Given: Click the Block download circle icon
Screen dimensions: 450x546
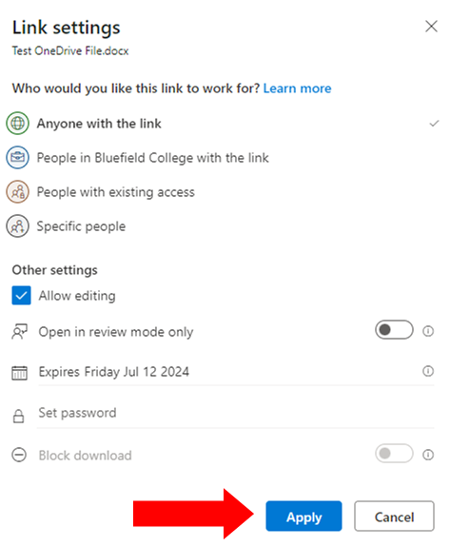Looking at the screenshot, I should (x=19, y=455).
